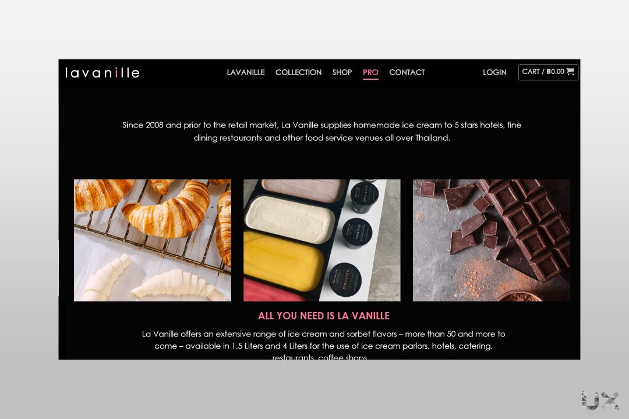Screen dimensions: 629x419
Task: Open the chocolate bar photo
Action: point(492,240)
